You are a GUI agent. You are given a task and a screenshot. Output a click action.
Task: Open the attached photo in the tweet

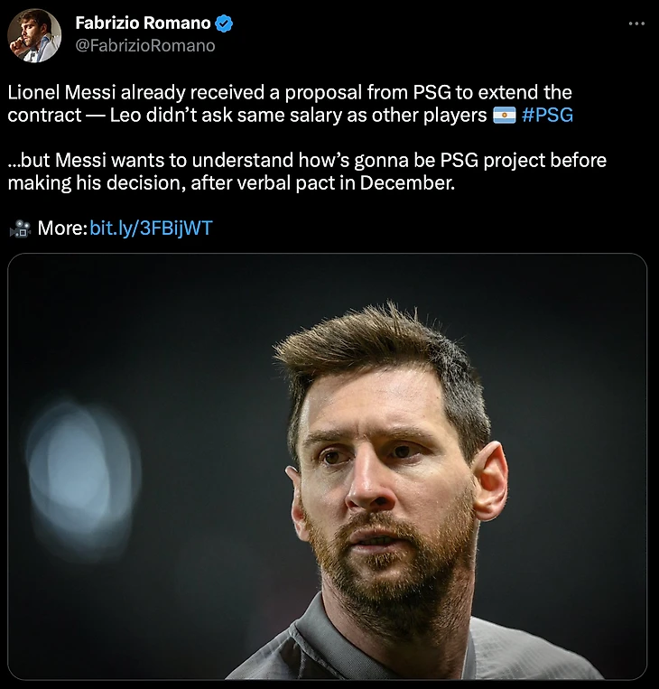coord(329,466)
